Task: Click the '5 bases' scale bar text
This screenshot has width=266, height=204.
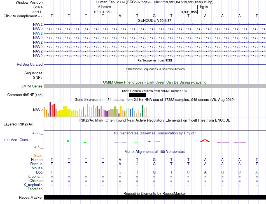Action: coord(104,7)
